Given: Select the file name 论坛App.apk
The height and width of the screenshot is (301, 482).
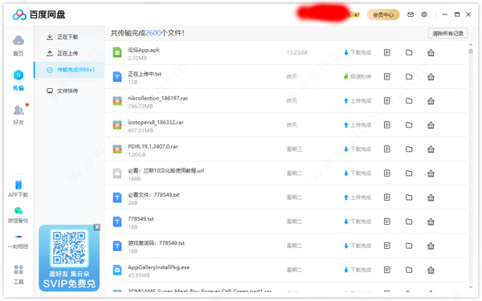Looking at the screenshot, I should pyautogui.click(x=144, y=50).
